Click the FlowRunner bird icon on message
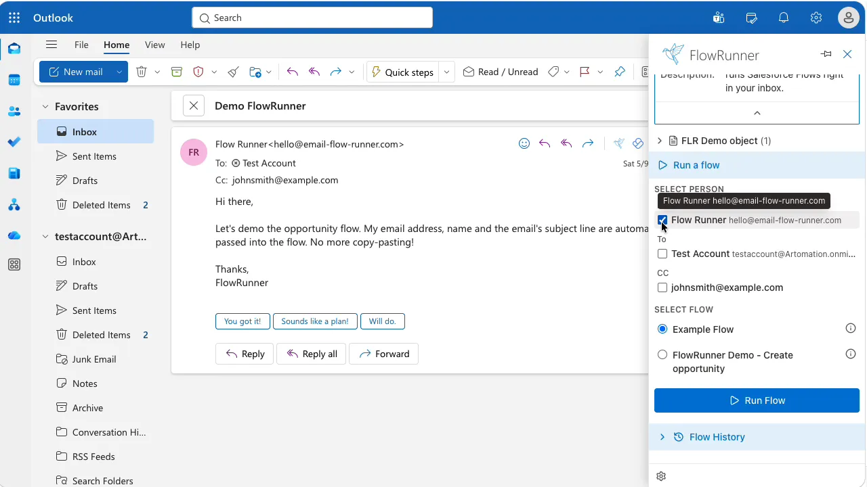 [618, 143]
